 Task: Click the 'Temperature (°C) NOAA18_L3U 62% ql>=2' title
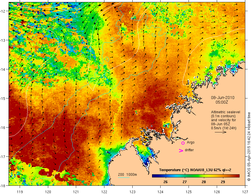tap(195, 170)
